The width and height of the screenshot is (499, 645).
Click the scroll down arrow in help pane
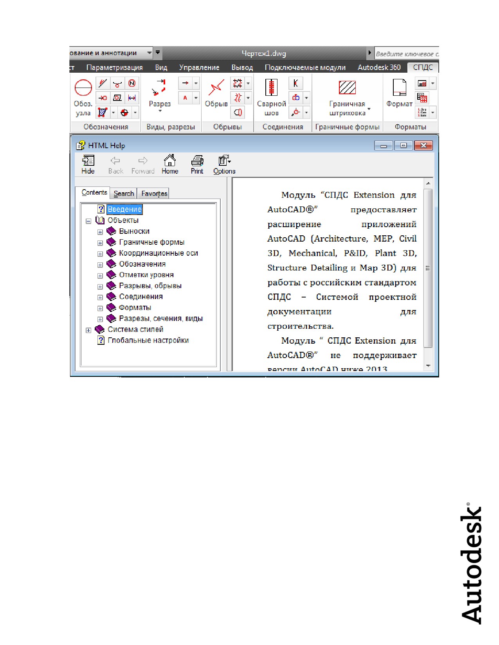pos(428,366)
